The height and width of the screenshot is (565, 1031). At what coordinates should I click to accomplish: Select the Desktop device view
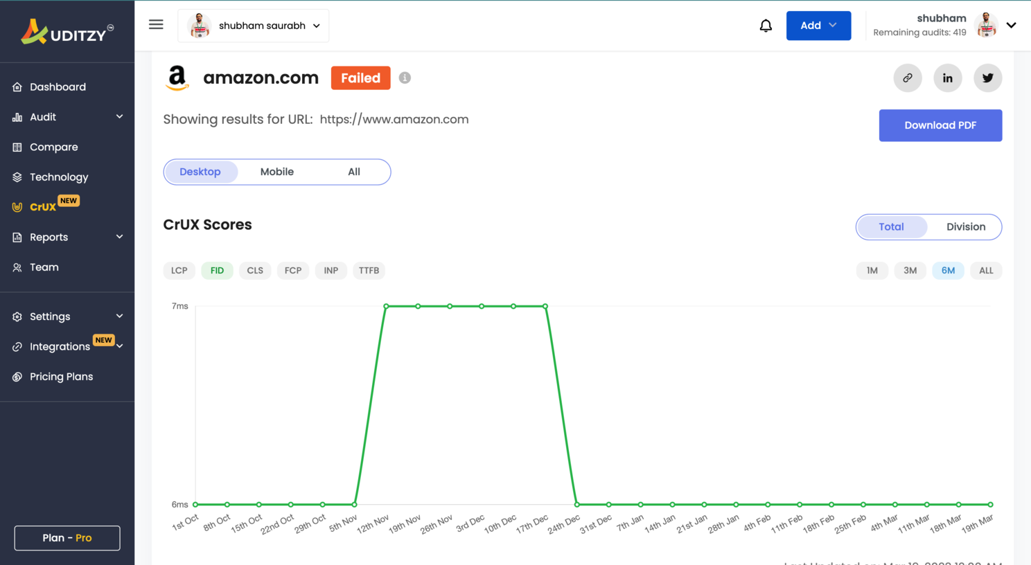(x=200, y=172)
